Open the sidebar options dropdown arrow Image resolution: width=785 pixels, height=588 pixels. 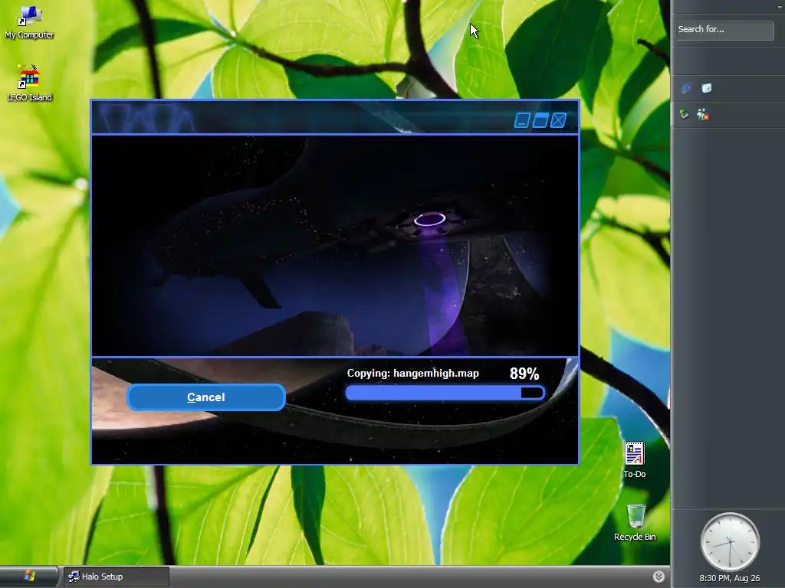pos(780,6)
